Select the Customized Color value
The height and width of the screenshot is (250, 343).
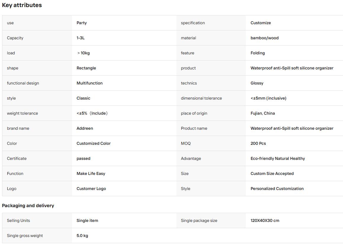point(94,143)
